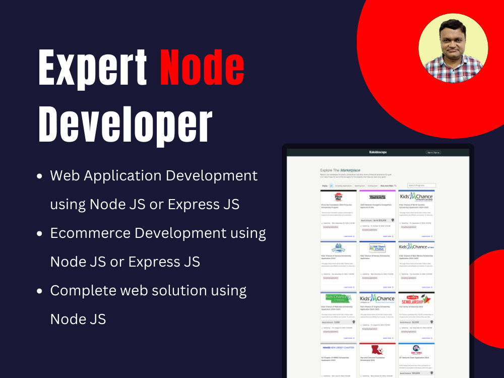Select the Accepting Applications filter tab
Image resolution: width=504 pixels, height=378 pixels.
[x=343, y=186]
